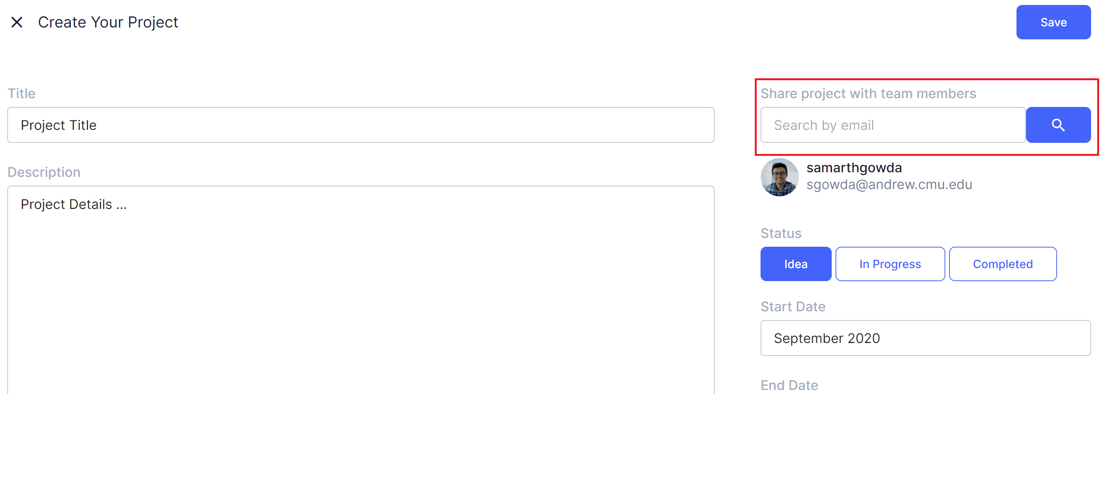The image size is (1106, 495).
Task: Click the Description field label
Action: pyautogui.click(x=44, y=172)
